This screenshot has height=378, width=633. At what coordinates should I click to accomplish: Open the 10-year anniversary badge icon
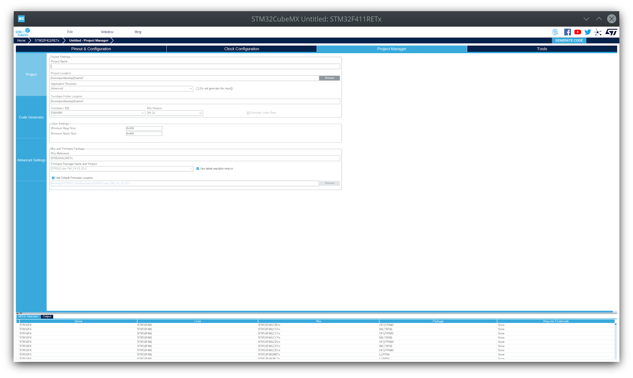click(555, 32)
